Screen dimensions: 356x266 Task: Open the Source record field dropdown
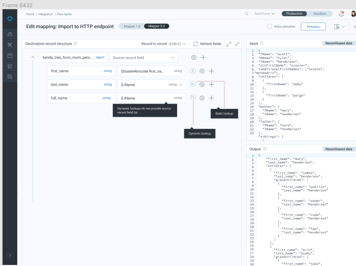143,58
